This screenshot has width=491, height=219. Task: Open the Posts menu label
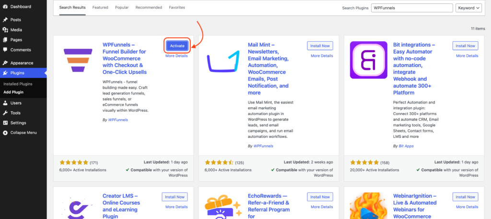16,20
